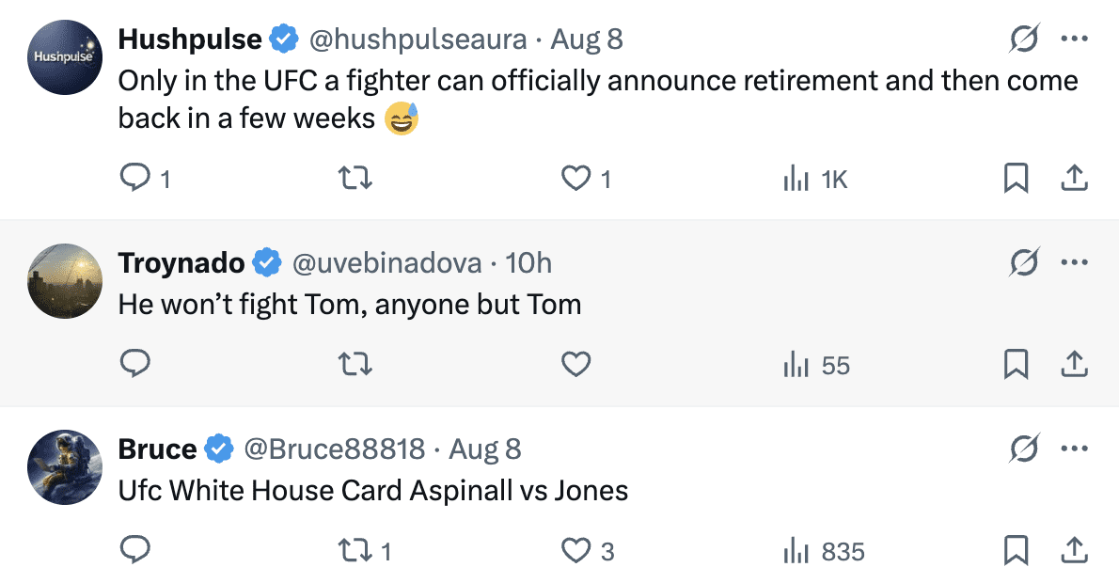Bookmark Troynado's tweet

pyautogui.click(x=1016, y=364)
